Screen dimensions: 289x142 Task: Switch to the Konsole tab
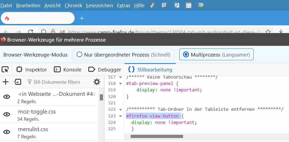68,70
